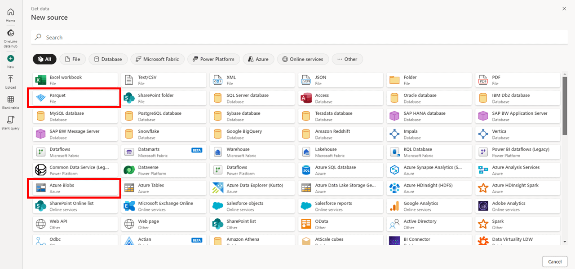Select the SharePoint Online list card

[x=75, y=206]
